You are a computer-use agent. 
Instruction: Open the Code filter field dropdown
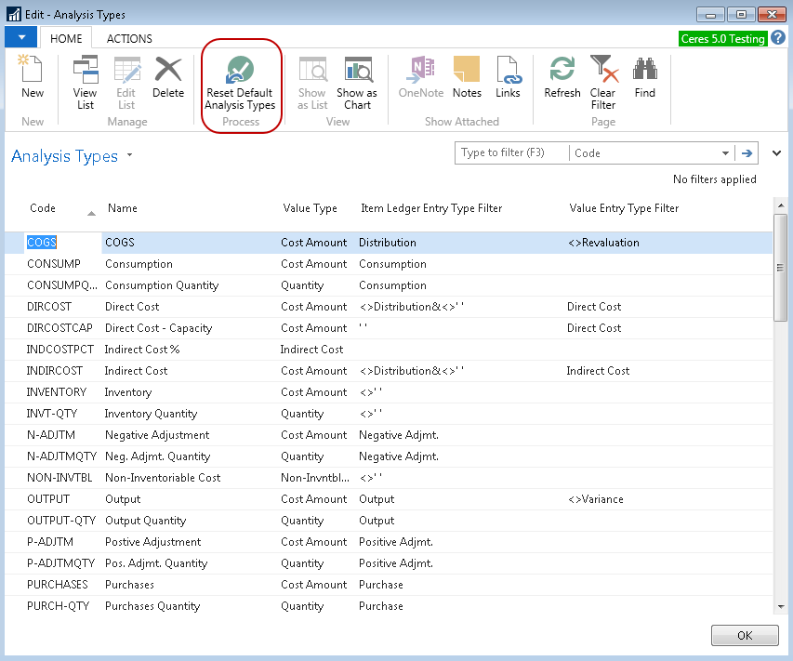725,153
